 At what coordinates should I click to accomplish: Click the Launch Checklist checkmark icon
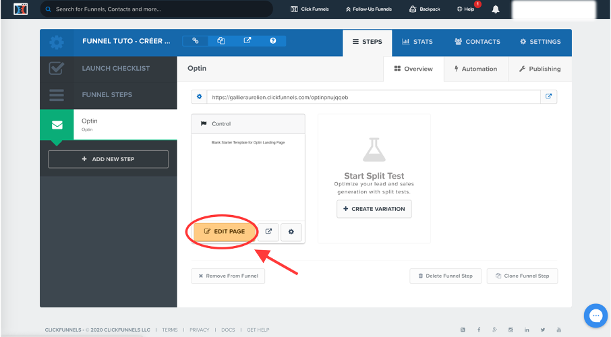point(57,68)
